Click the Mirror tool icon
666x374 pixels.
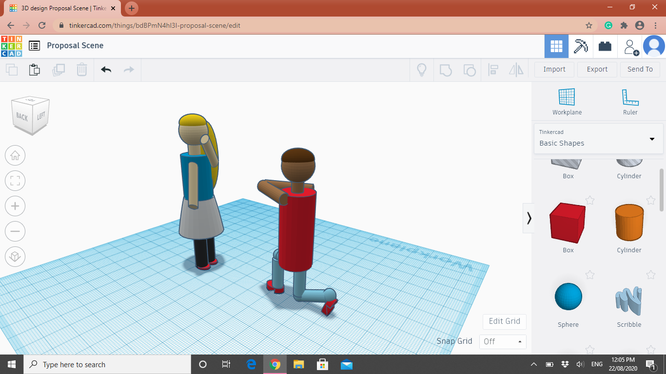(x=516, y=70)
